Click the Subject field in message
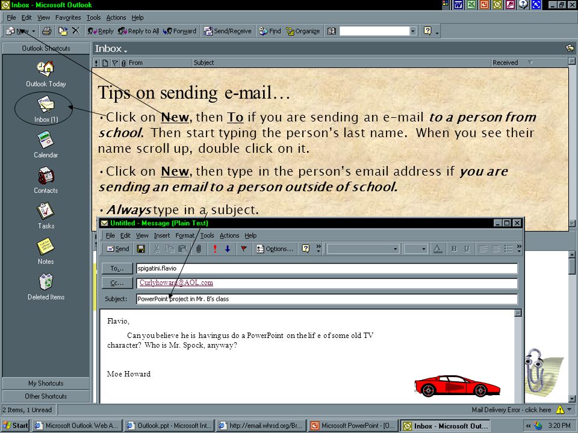The image size is (578, 433). point(326,299)
